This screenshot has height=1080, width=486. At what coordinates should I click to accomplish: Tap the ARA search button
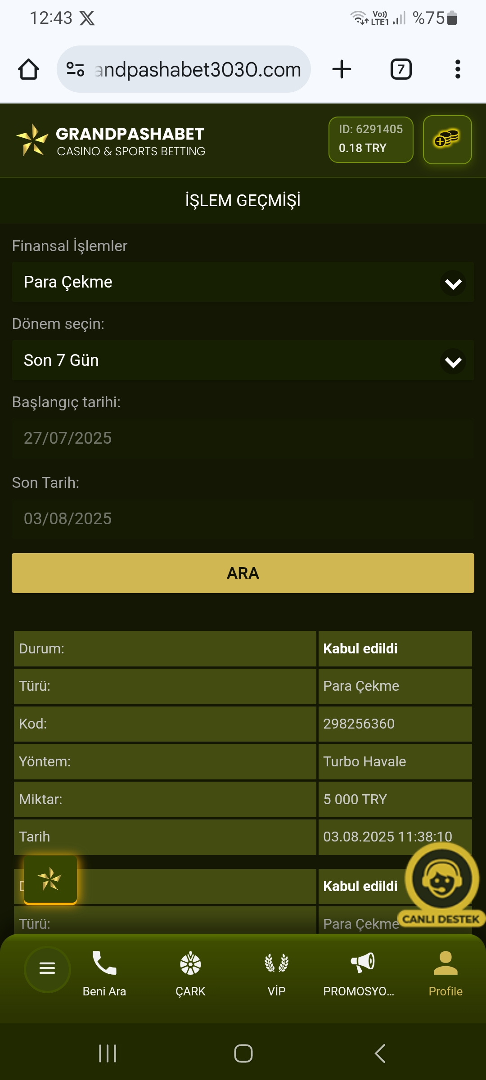[243, 573]
